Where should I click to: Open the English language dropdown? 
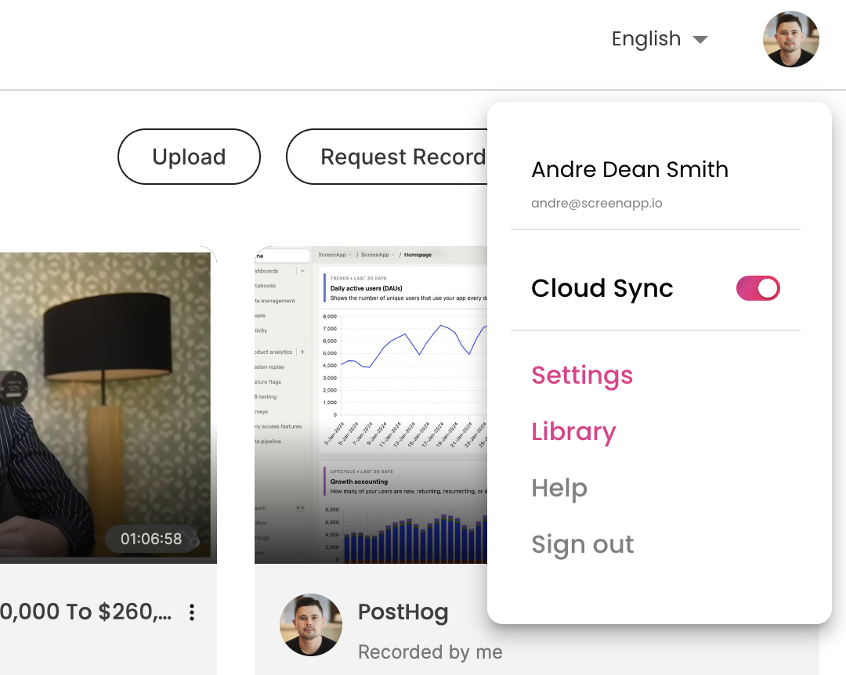[646, 38]
